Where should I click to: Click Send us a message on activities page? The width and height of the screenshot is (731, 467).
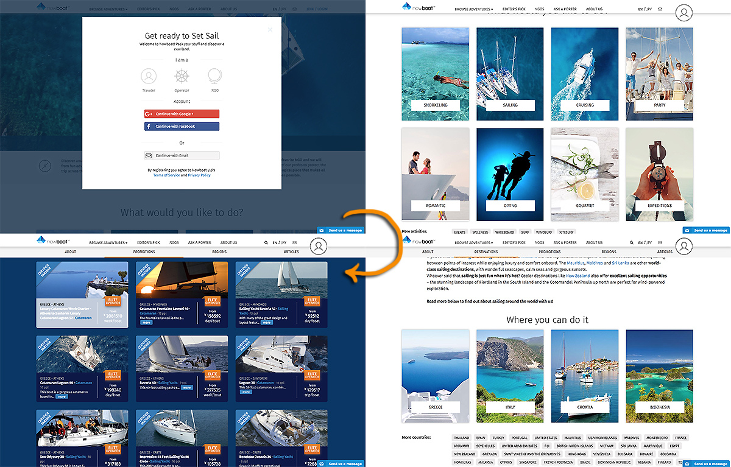706,230
